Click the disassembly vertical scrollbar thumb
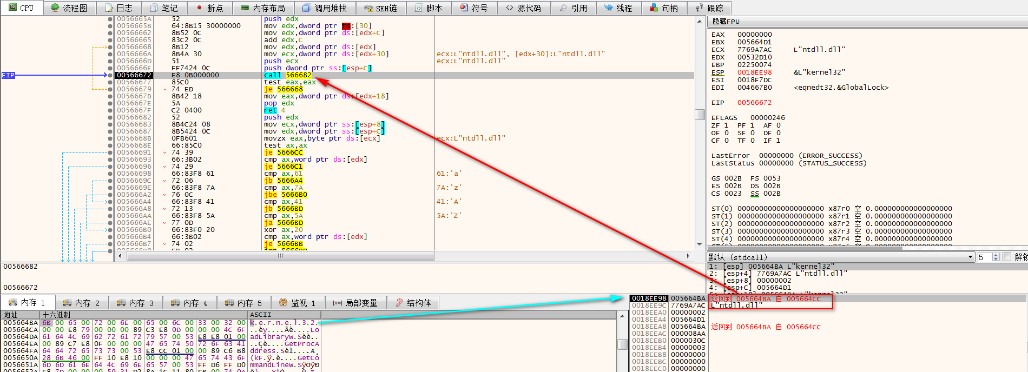The width and height of the screenshot is (1028, 372). [700, 115]
